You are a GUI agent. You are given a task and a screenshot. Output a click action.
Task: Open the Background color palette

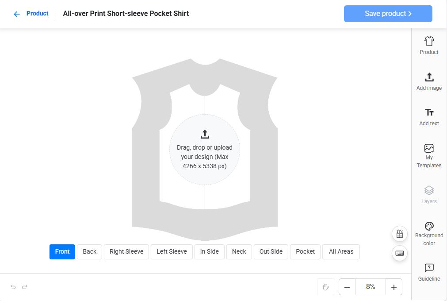429,234
